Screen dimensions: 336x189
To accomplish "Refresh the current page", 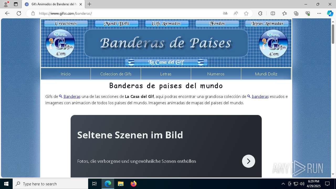I will pos(19,13).
